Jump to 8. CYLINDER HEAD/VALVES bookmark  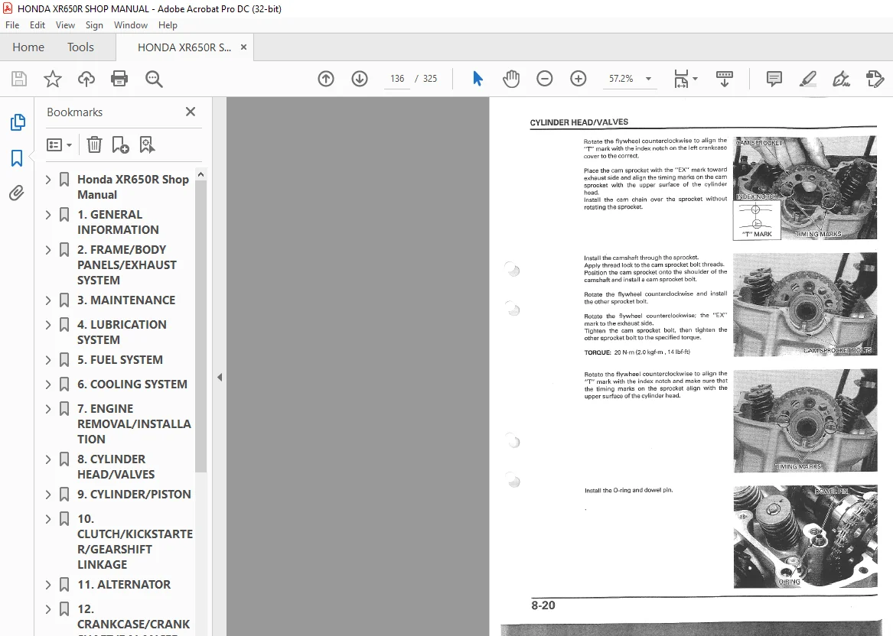pos(116,466)
